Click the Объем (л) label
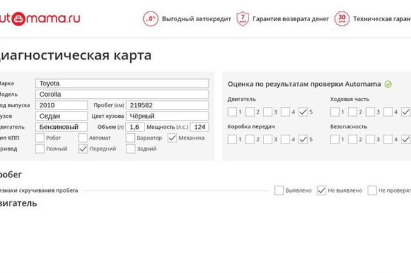 110,127
